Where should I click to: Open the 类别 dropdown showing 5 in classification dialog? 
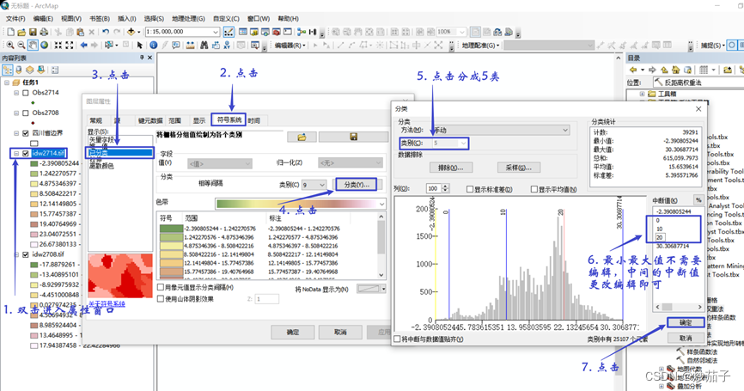coord(463,143)
